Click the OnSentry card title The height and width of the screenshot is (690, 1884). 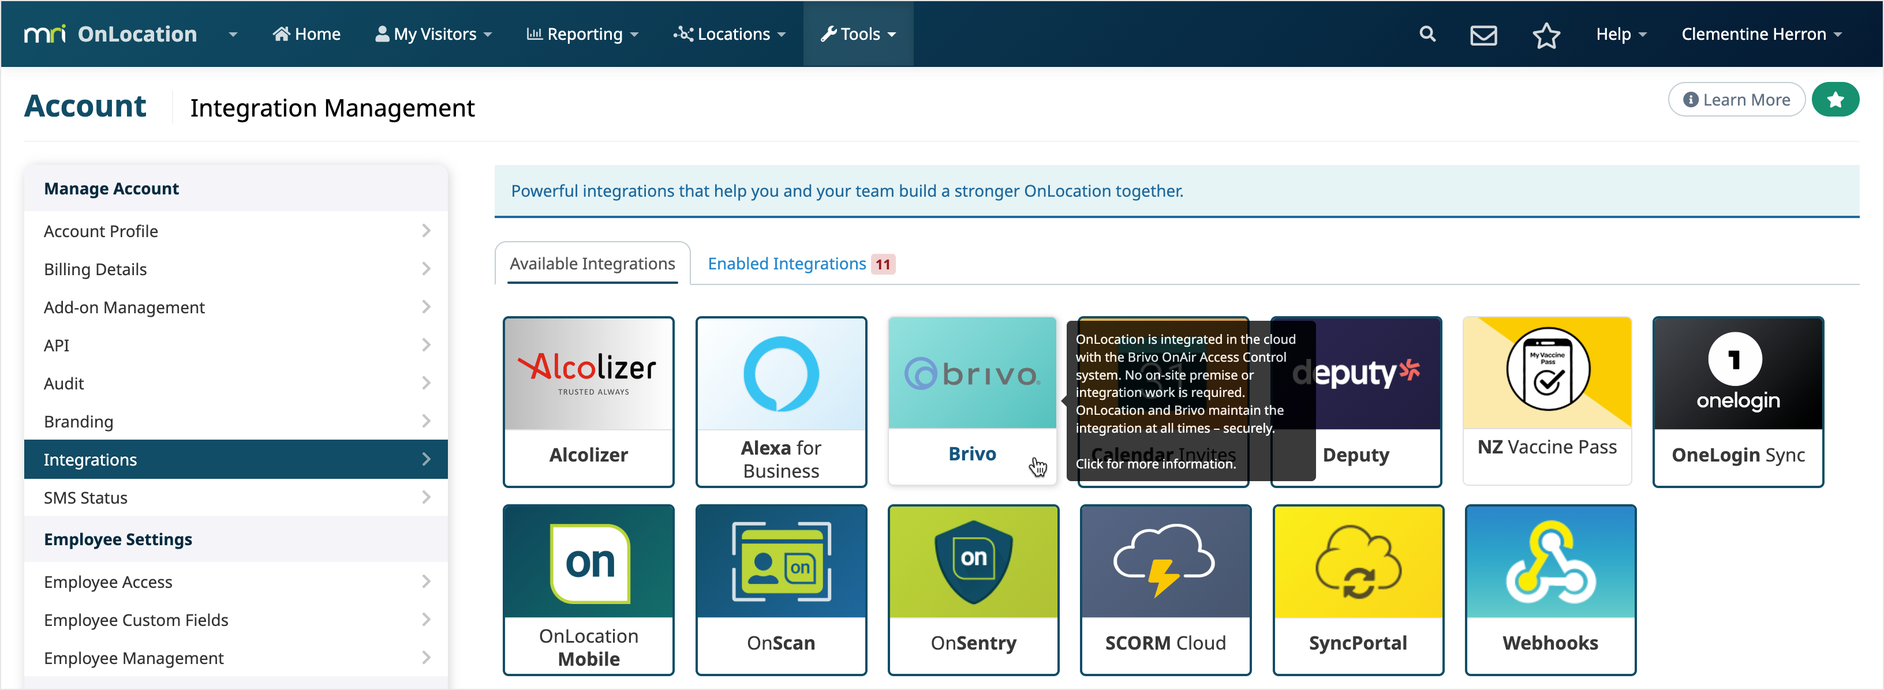point(973,643)
